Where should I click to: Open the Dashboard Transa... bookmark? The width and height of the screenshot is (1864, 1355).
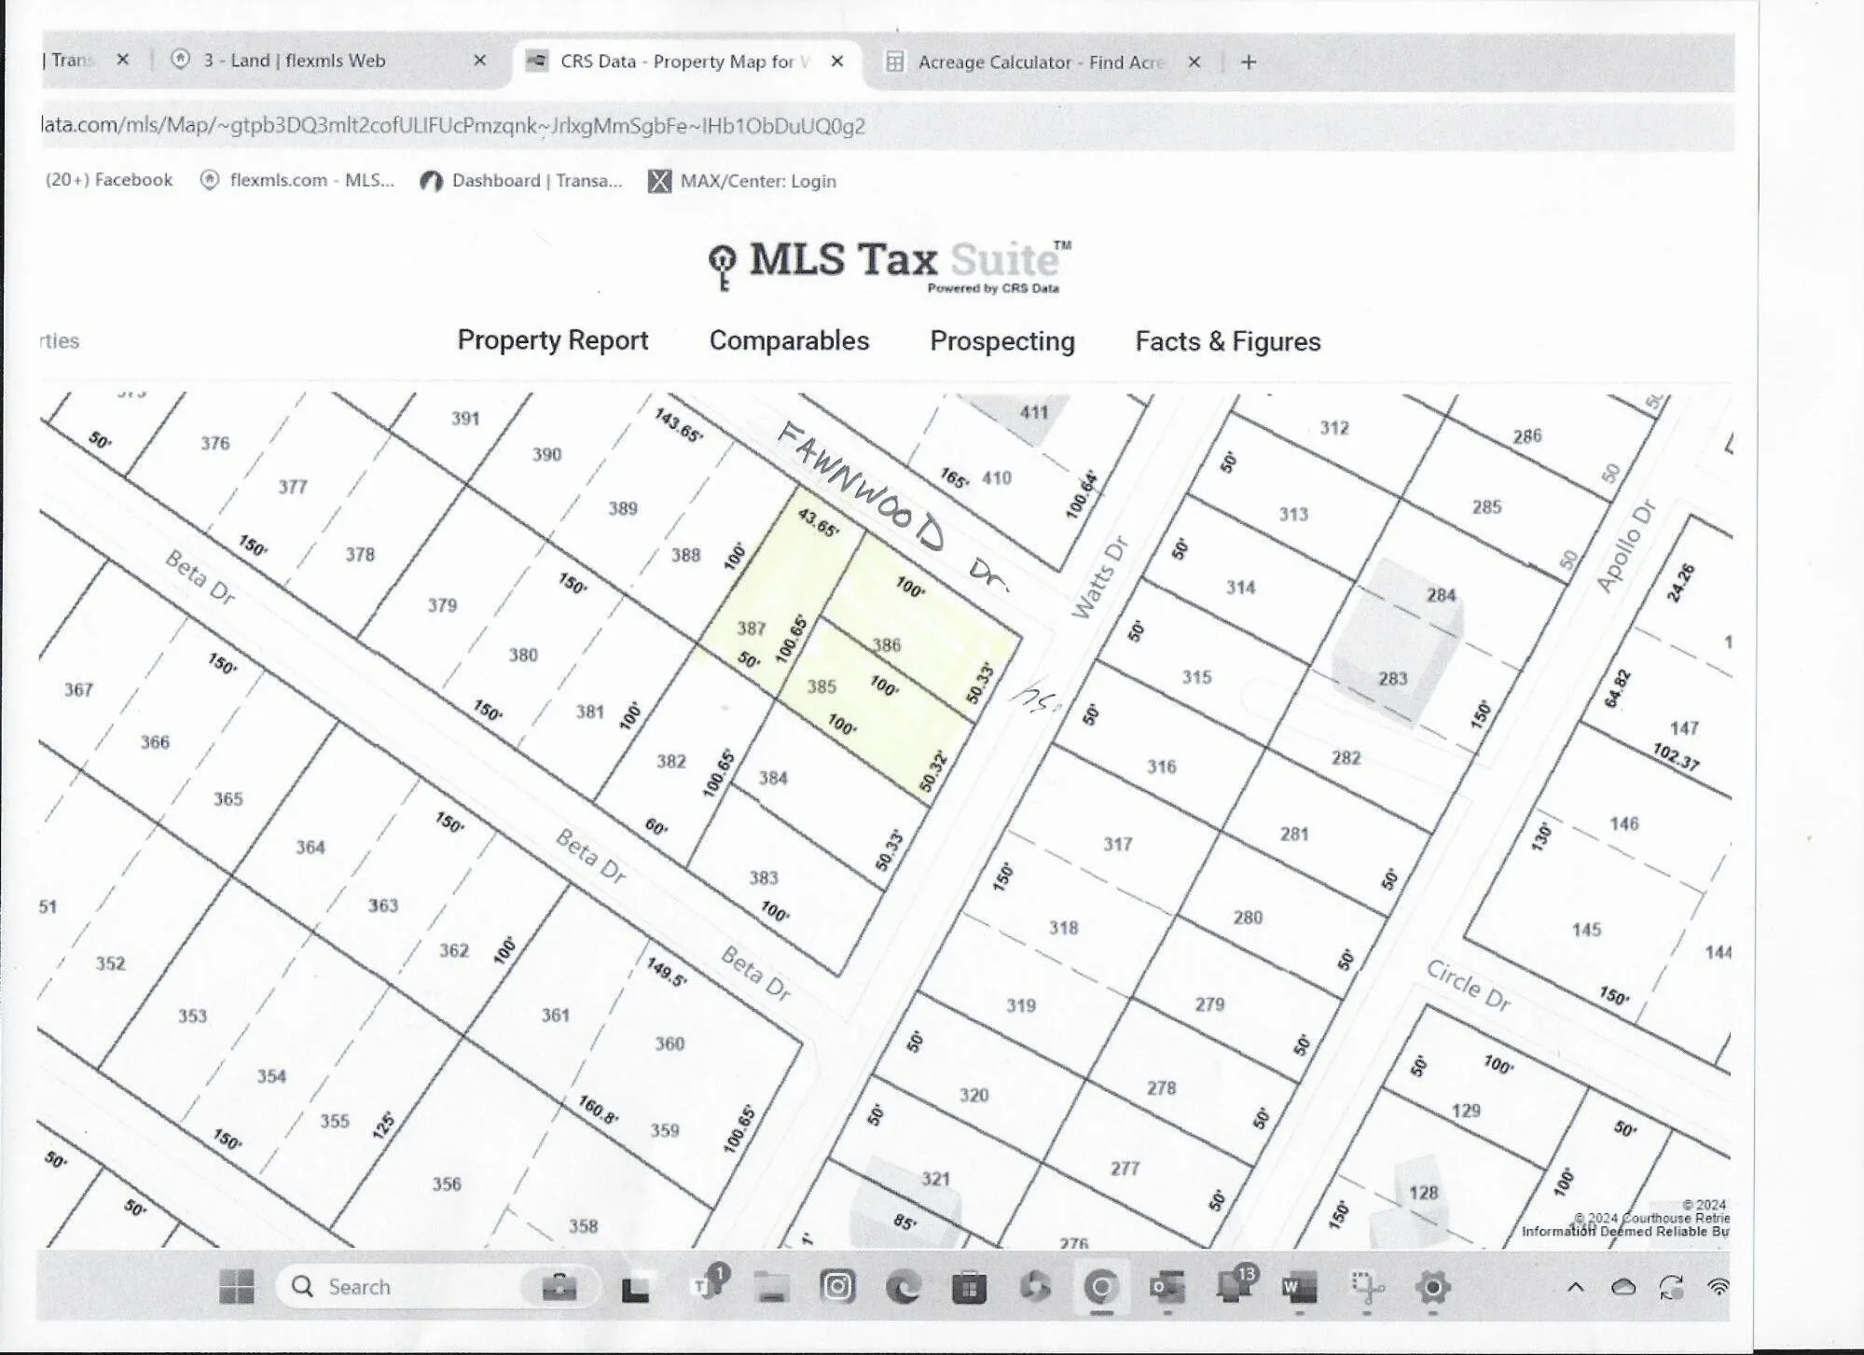click(x=520, y=181)
